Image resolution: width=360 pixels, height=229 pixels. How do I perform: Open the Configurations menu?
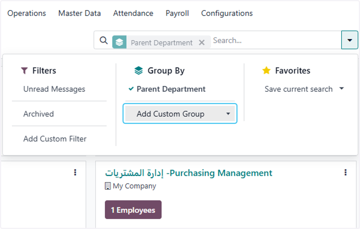click(227, 13)
